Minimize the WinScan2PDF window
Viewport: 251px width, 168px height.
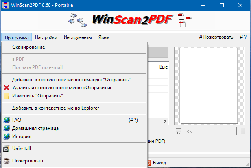point(203,5)
